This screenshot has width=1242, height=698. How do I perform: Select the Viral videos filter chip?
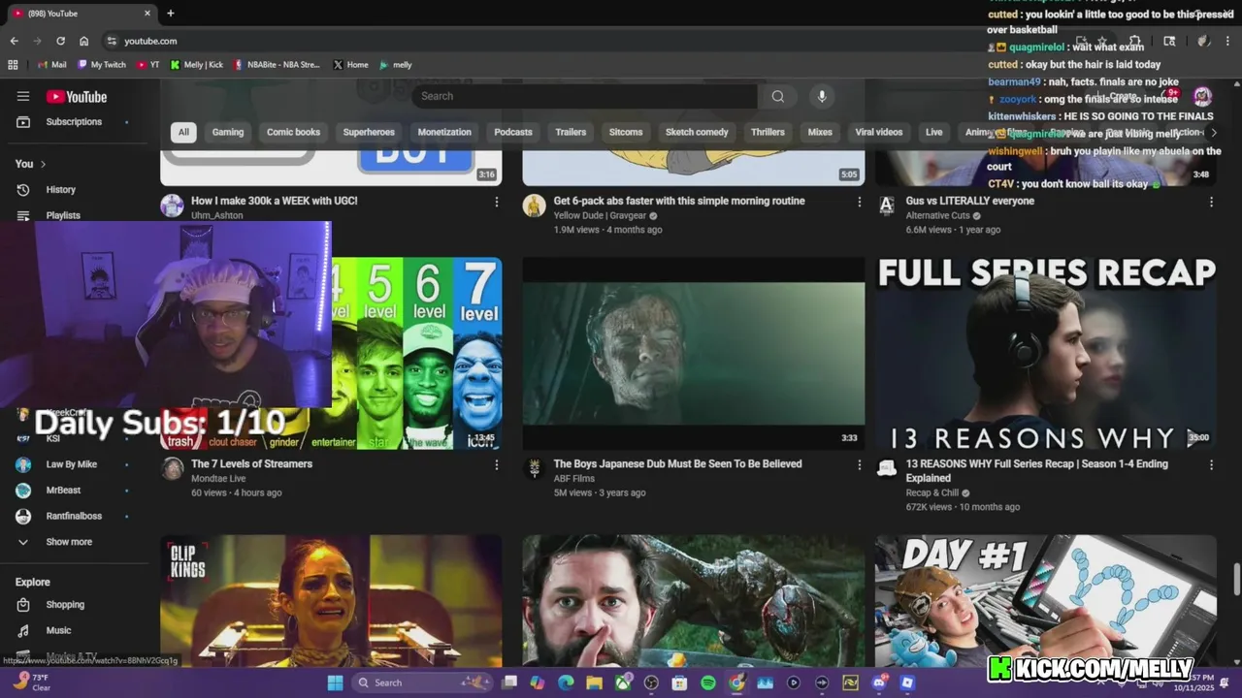coord(878,132)
